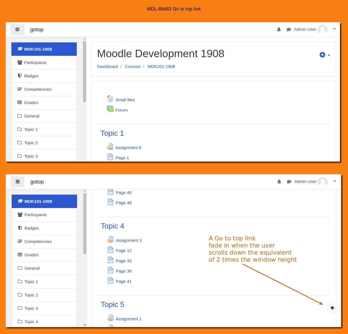This screenshot has height=334, width=348.
Task: Click gotop site name in the top screenshot
Action: point(37,30)
